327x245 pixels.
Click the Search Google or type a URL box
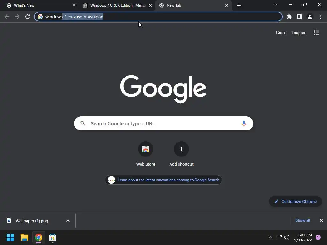163,123
